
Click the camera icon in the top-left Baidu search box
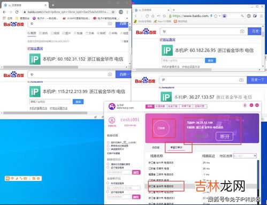tap(110, 24)
